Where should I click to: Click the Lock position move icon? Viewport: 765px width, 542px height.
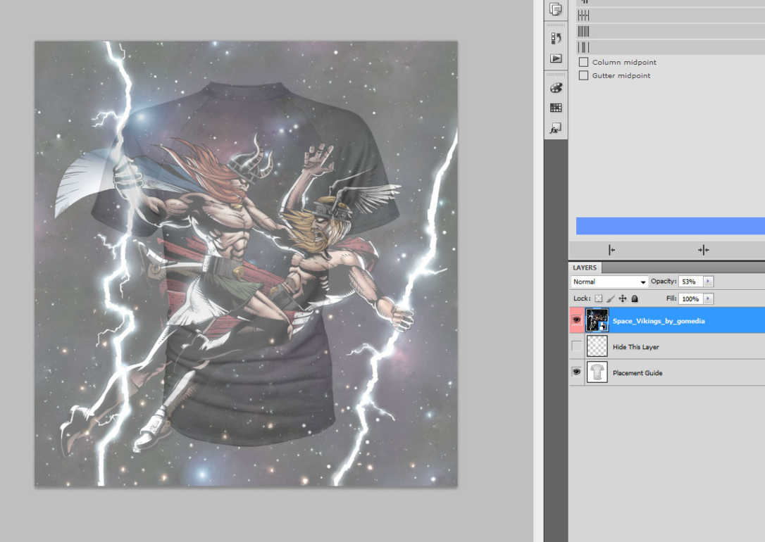(623, 299)
